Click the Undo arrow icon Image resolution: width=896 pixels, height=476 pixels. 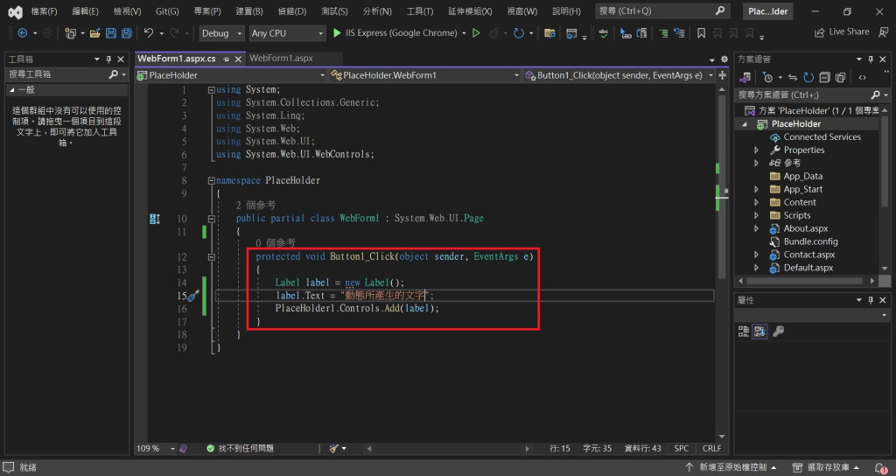click(x=149, y=33)
